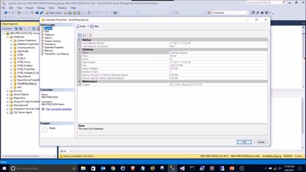Click the toolbox icon in top-right toolbar

(x=262, y=13)
